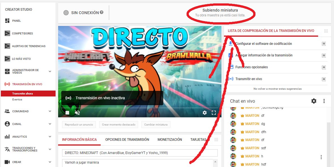Screen dimensions: 334x167
Task: Toggle fullscreen on the preview player
Action: (214, 113)
